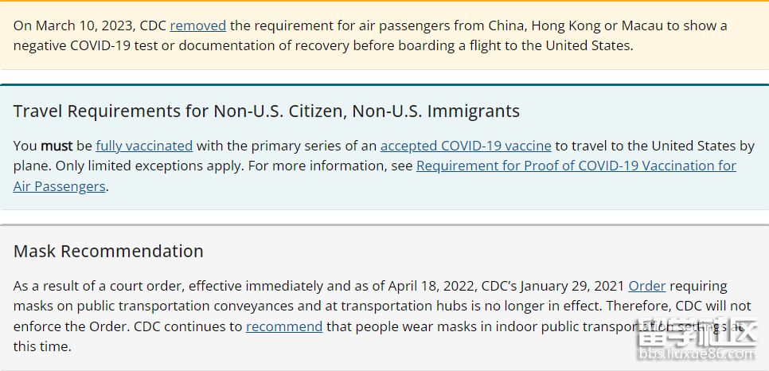Click the watermark logo in the corner

[x=697, y=331]
